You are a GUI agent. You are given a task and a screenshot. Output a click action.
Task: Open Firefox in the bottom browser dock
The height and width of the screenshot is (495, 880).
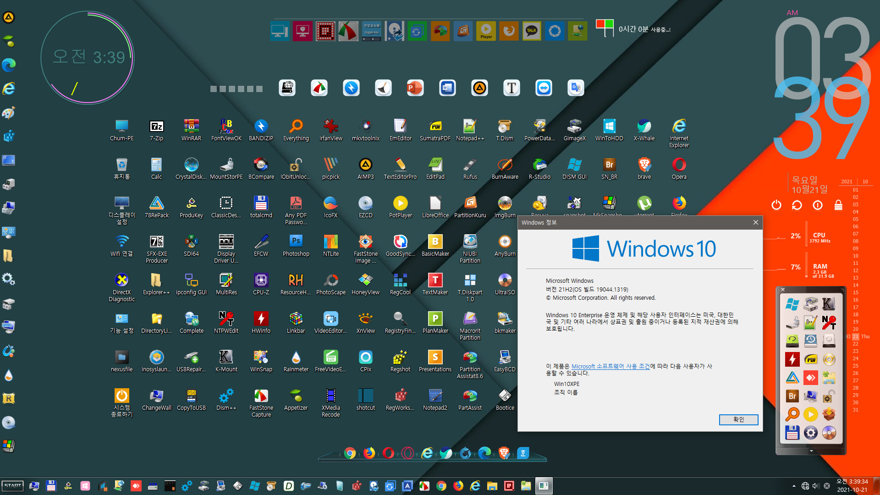tap(369, 453)
